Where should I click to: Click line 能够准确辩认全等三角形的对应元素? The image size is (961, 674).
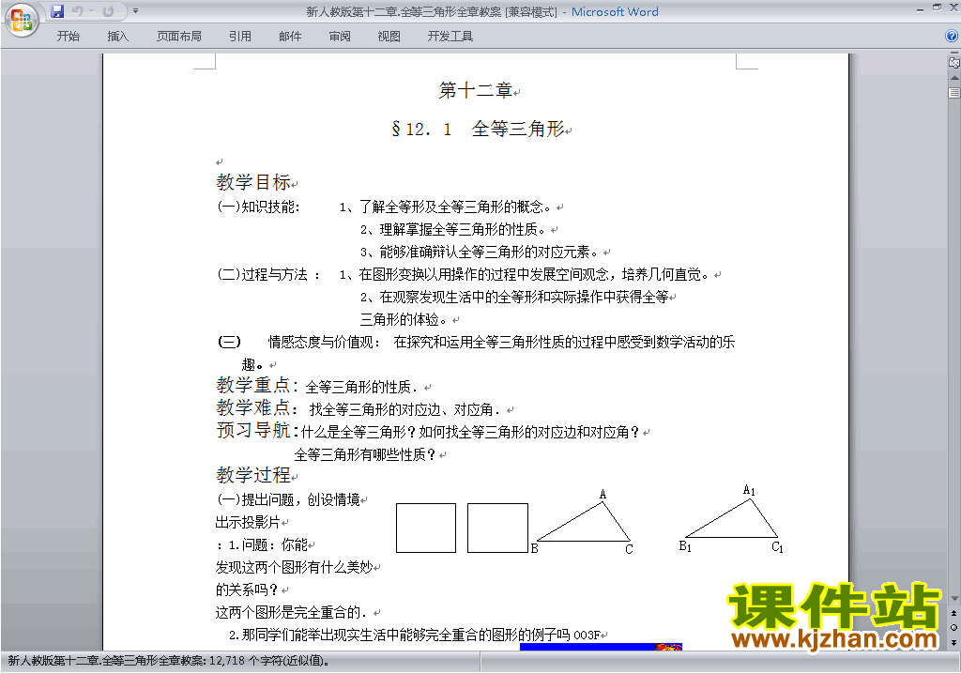(480, 253)
